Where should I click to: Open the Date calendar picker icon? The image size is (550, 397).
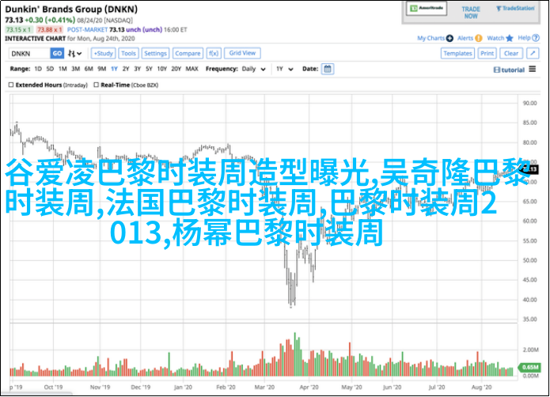[328, 69]
